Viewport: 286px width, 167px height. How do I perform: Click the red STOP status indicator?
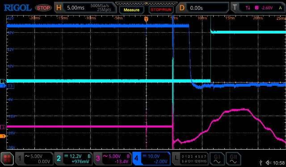pos(43,8)
